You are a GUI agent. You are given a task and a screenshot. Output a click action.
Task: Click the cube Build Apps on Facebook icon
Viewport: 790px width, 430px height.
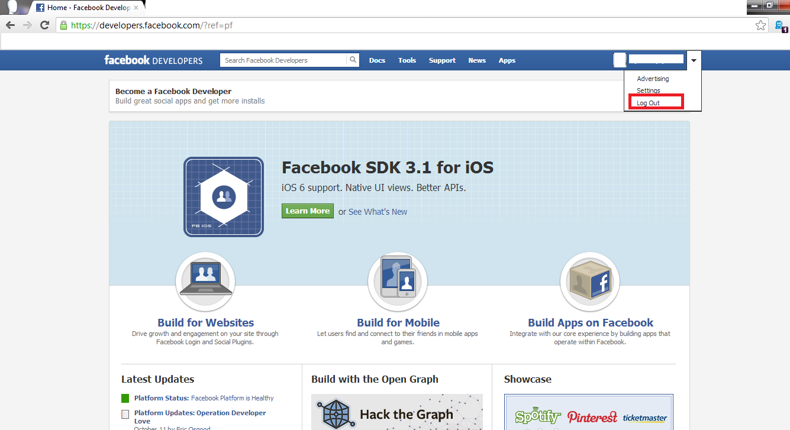590,282
